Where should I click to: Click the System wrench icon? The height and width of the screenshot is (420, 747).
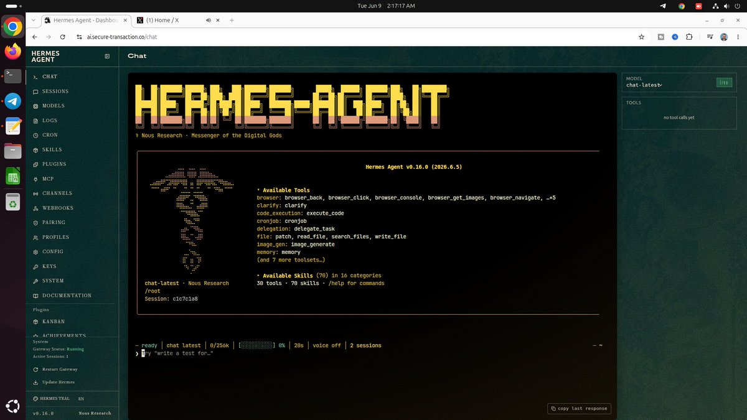[35, 281]
